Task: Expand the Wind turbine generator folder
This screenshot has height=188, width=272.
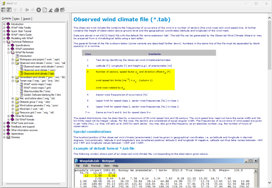Action: (x=13, y=106)
